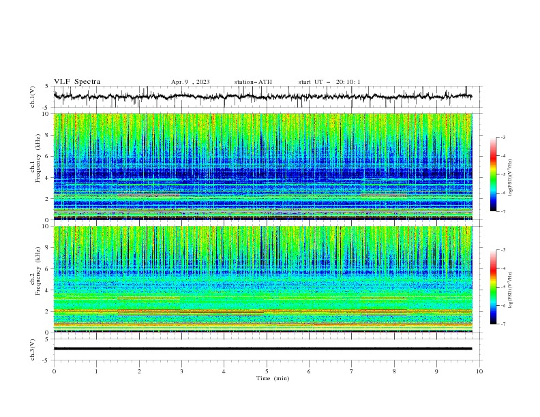Click the 'start UT = 20:10:1' text

329,82
